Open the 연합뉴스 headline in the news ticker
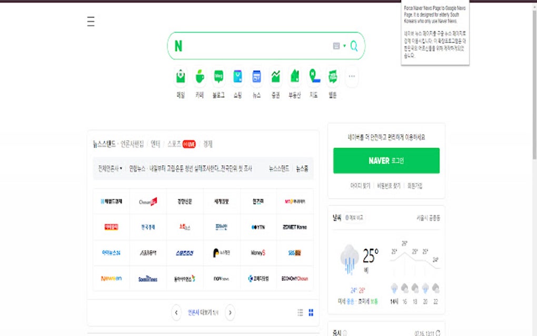 pyautogui.click(x=191, y=169)
